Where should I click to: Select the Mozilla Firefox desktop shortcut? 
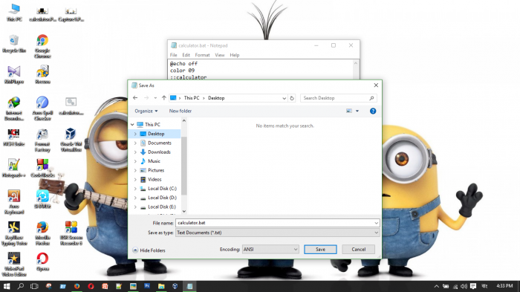(42, 233)
